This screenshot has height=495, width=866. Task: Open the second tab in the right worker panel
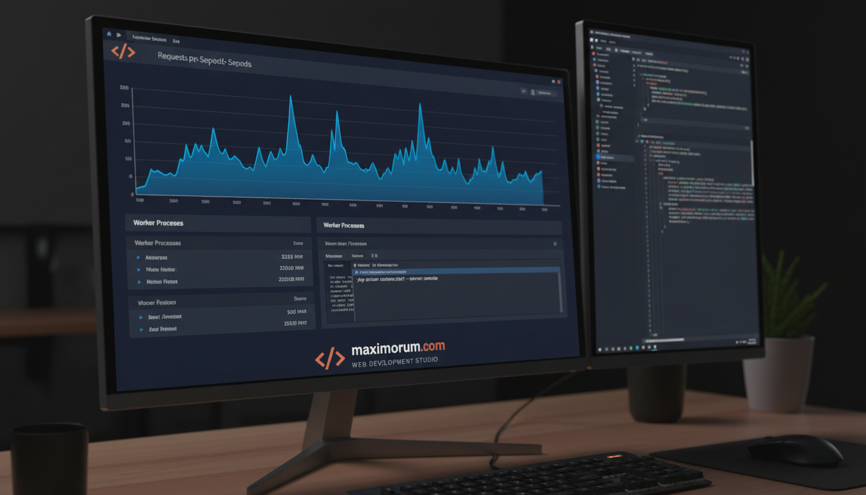[357, 256]
